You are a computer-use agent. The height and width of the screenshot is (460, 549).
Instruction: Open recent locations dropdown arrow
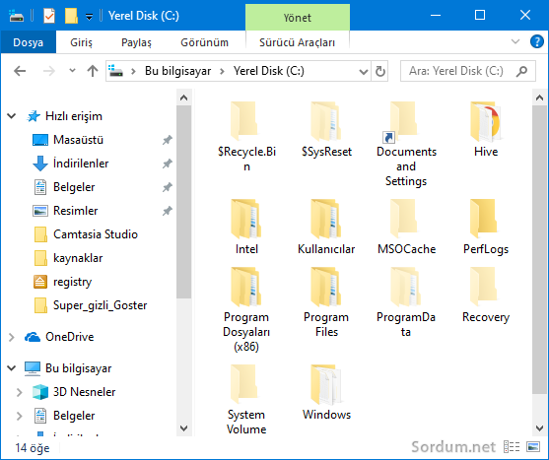pos(73,71)
